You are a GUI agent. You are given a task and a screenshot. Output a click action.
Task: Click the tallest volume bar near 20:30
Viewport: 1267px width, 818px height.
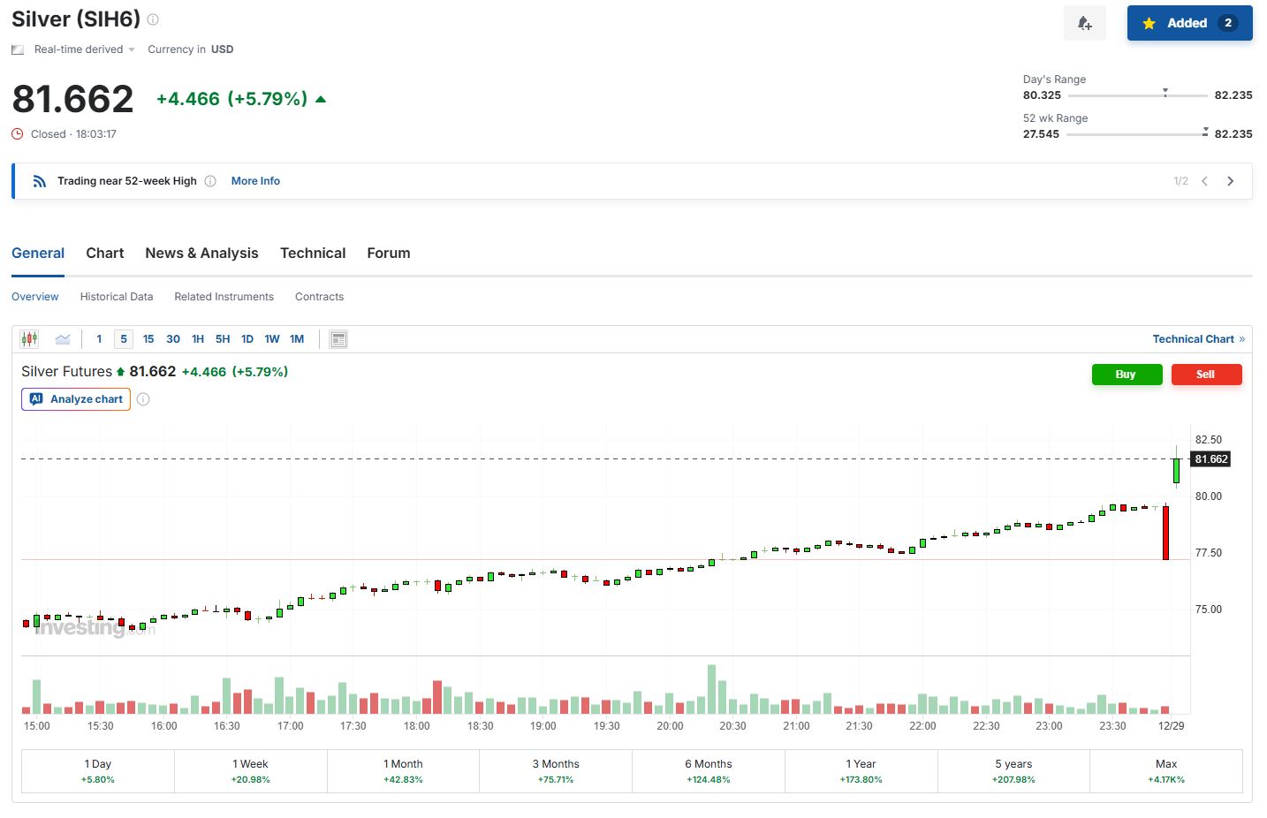pos(711,689)
